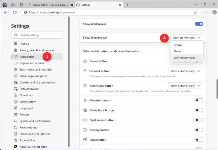Select Appearance in the sidebar

(37, 57)
